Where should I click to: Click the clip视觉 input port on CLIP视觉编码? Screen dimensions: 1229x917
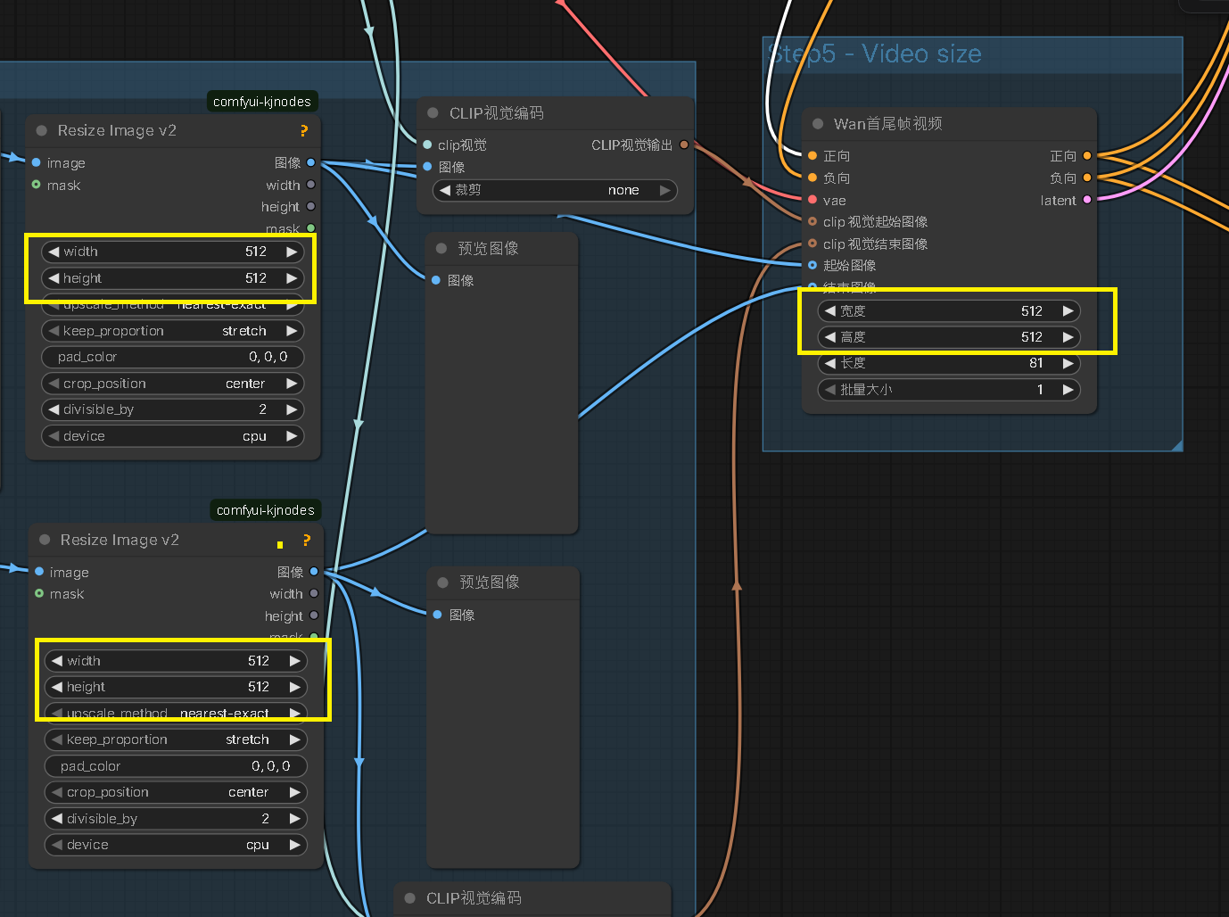tap(427, 145)
